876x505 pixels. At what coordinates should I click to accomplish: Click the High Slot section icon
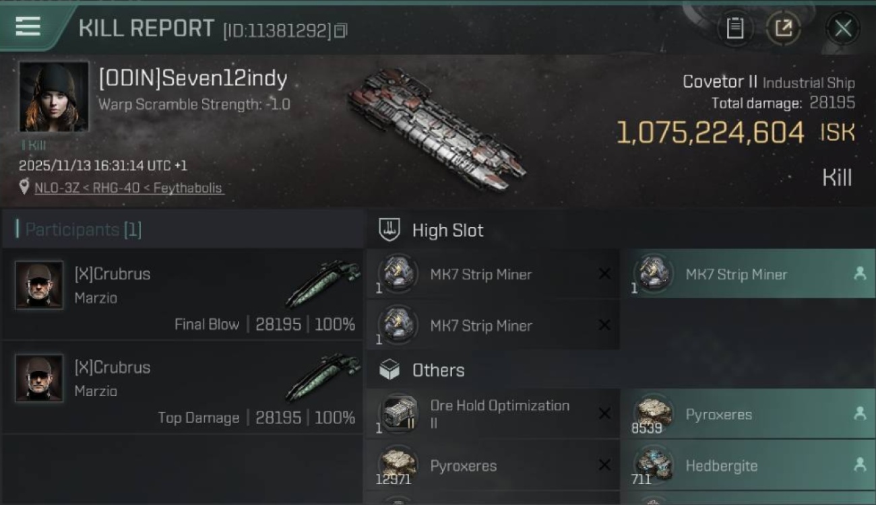click(x=389, y=230)
